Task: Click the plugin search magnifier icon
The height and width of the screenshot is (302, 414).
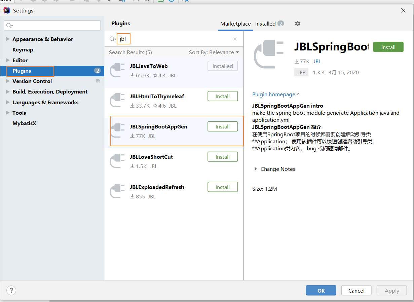Action: click(113, 39)
